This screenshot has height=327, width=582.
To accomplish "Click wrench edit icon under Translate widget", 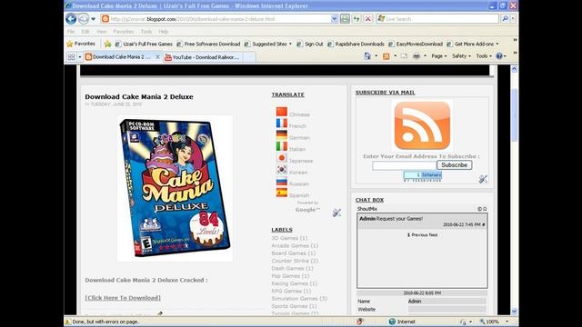I will 336,213.
